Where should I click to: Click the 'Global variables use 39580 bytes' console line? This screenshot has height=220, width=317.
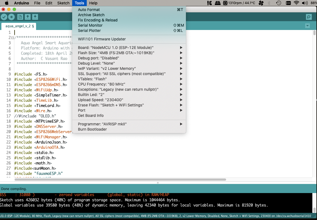[134, 205]
